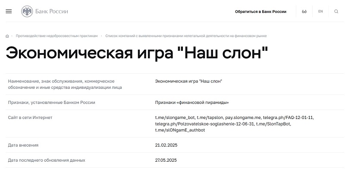Click text telegra.ph/Polzovatelskoe-soglashenie-12-06-31

(x=204, y=124)
